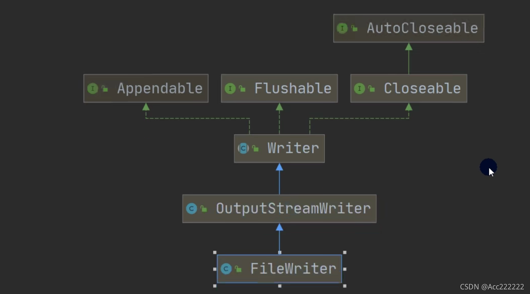Click the FileWriter node label
530x294 pixels.
click(293, 269)
